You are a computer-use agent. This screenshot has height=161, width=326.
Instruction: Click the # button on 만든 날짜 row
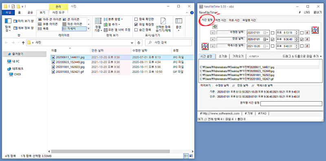[308, 39]
